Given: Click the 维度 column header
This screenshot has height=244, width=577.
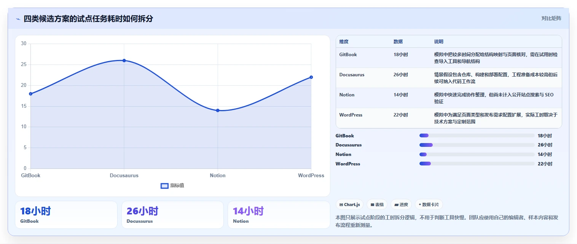Looking at the screenshot, I should pos(344,42).
